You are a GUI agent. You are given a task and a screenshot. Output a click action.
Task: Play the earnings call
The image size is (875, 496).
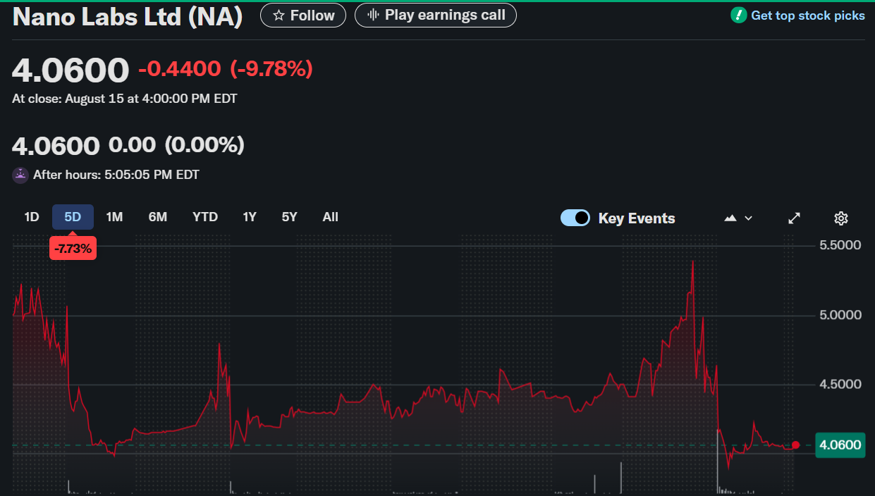(x=436, y=15)
